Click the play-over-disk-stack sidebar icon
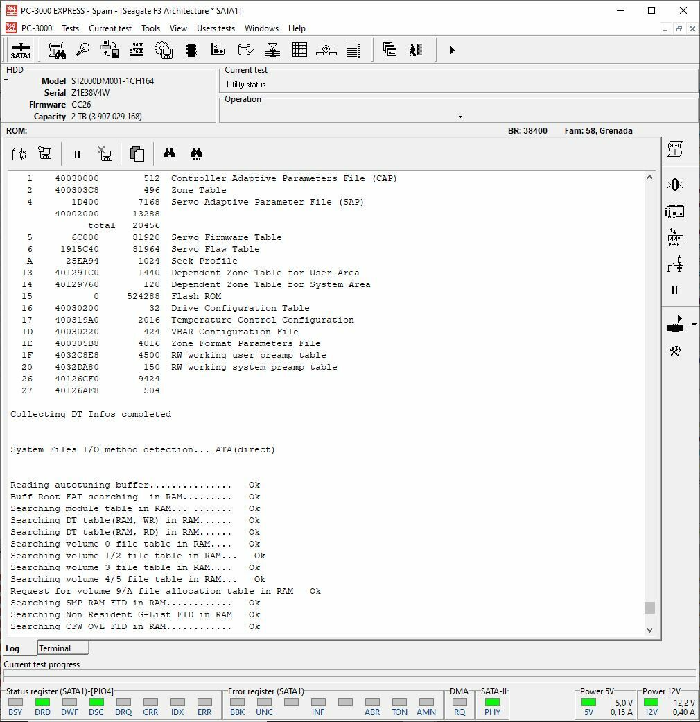Screen dimensions: 700x722 tap(675, 324)
